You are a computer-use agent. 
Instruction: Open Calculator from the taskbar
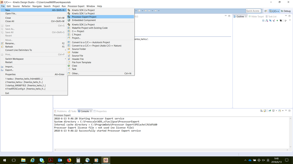tap(78, 160)
